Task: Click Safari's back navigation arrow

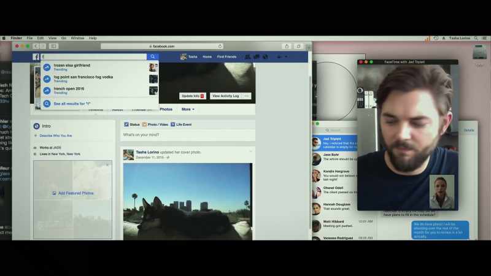Action: [36, 46]
